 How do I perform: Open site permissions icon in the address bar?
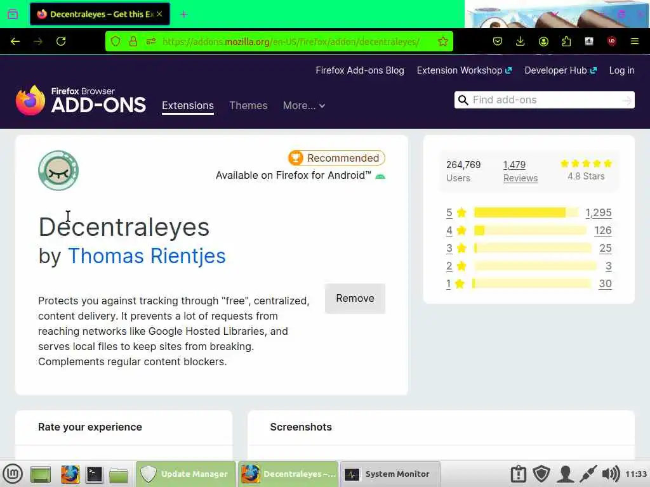pos(151,41)
